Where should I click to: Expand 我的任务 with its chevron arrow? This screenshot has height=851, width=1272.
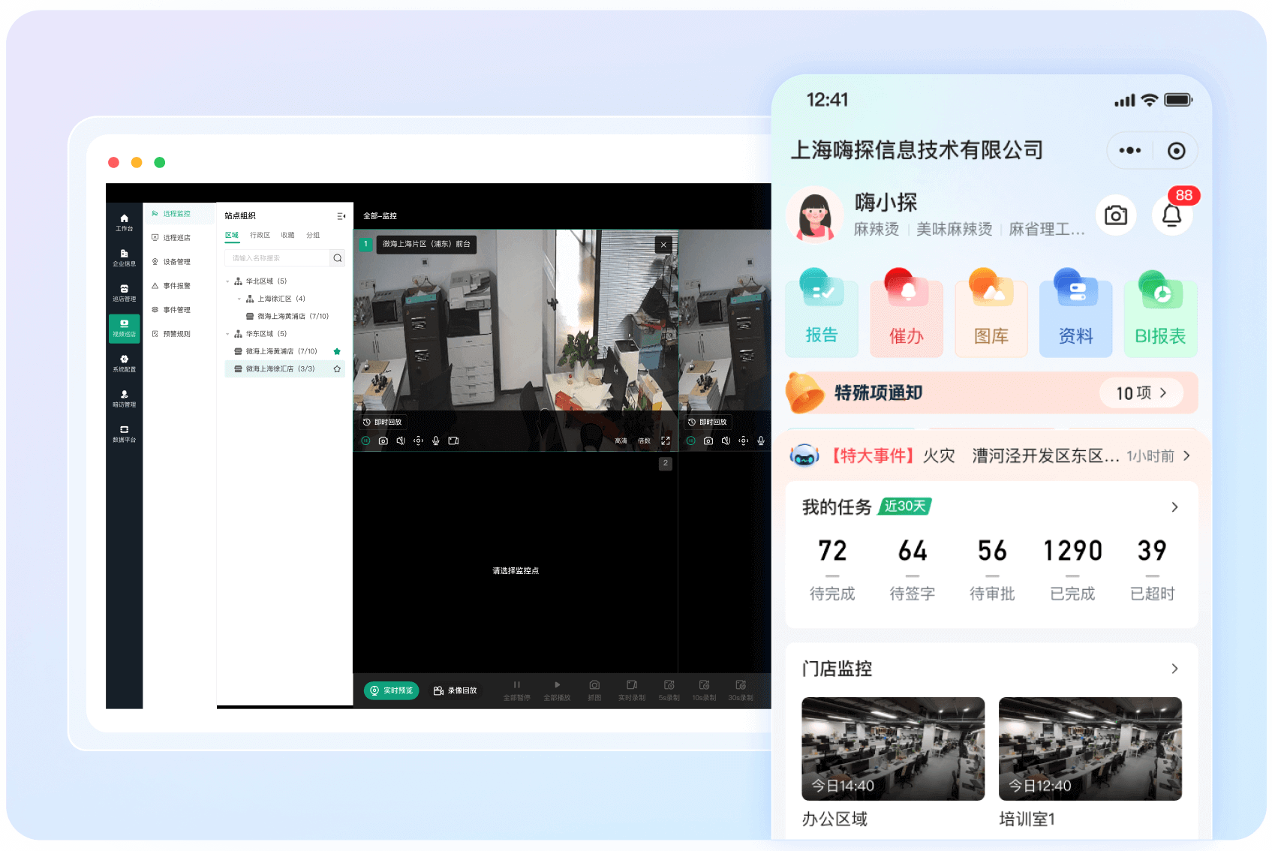click(x=1174, y=507)
